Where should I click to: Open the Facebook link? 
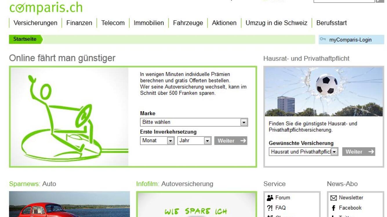pyautogui.click(x=350, y=208)
